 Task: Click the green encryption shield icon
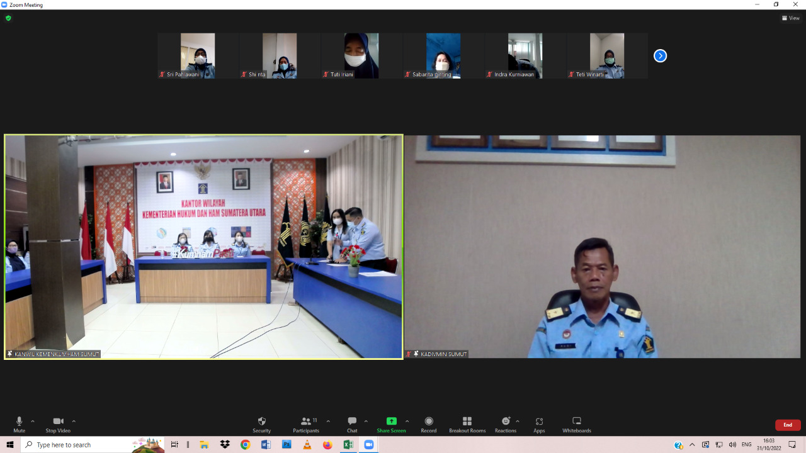(8, 18)
